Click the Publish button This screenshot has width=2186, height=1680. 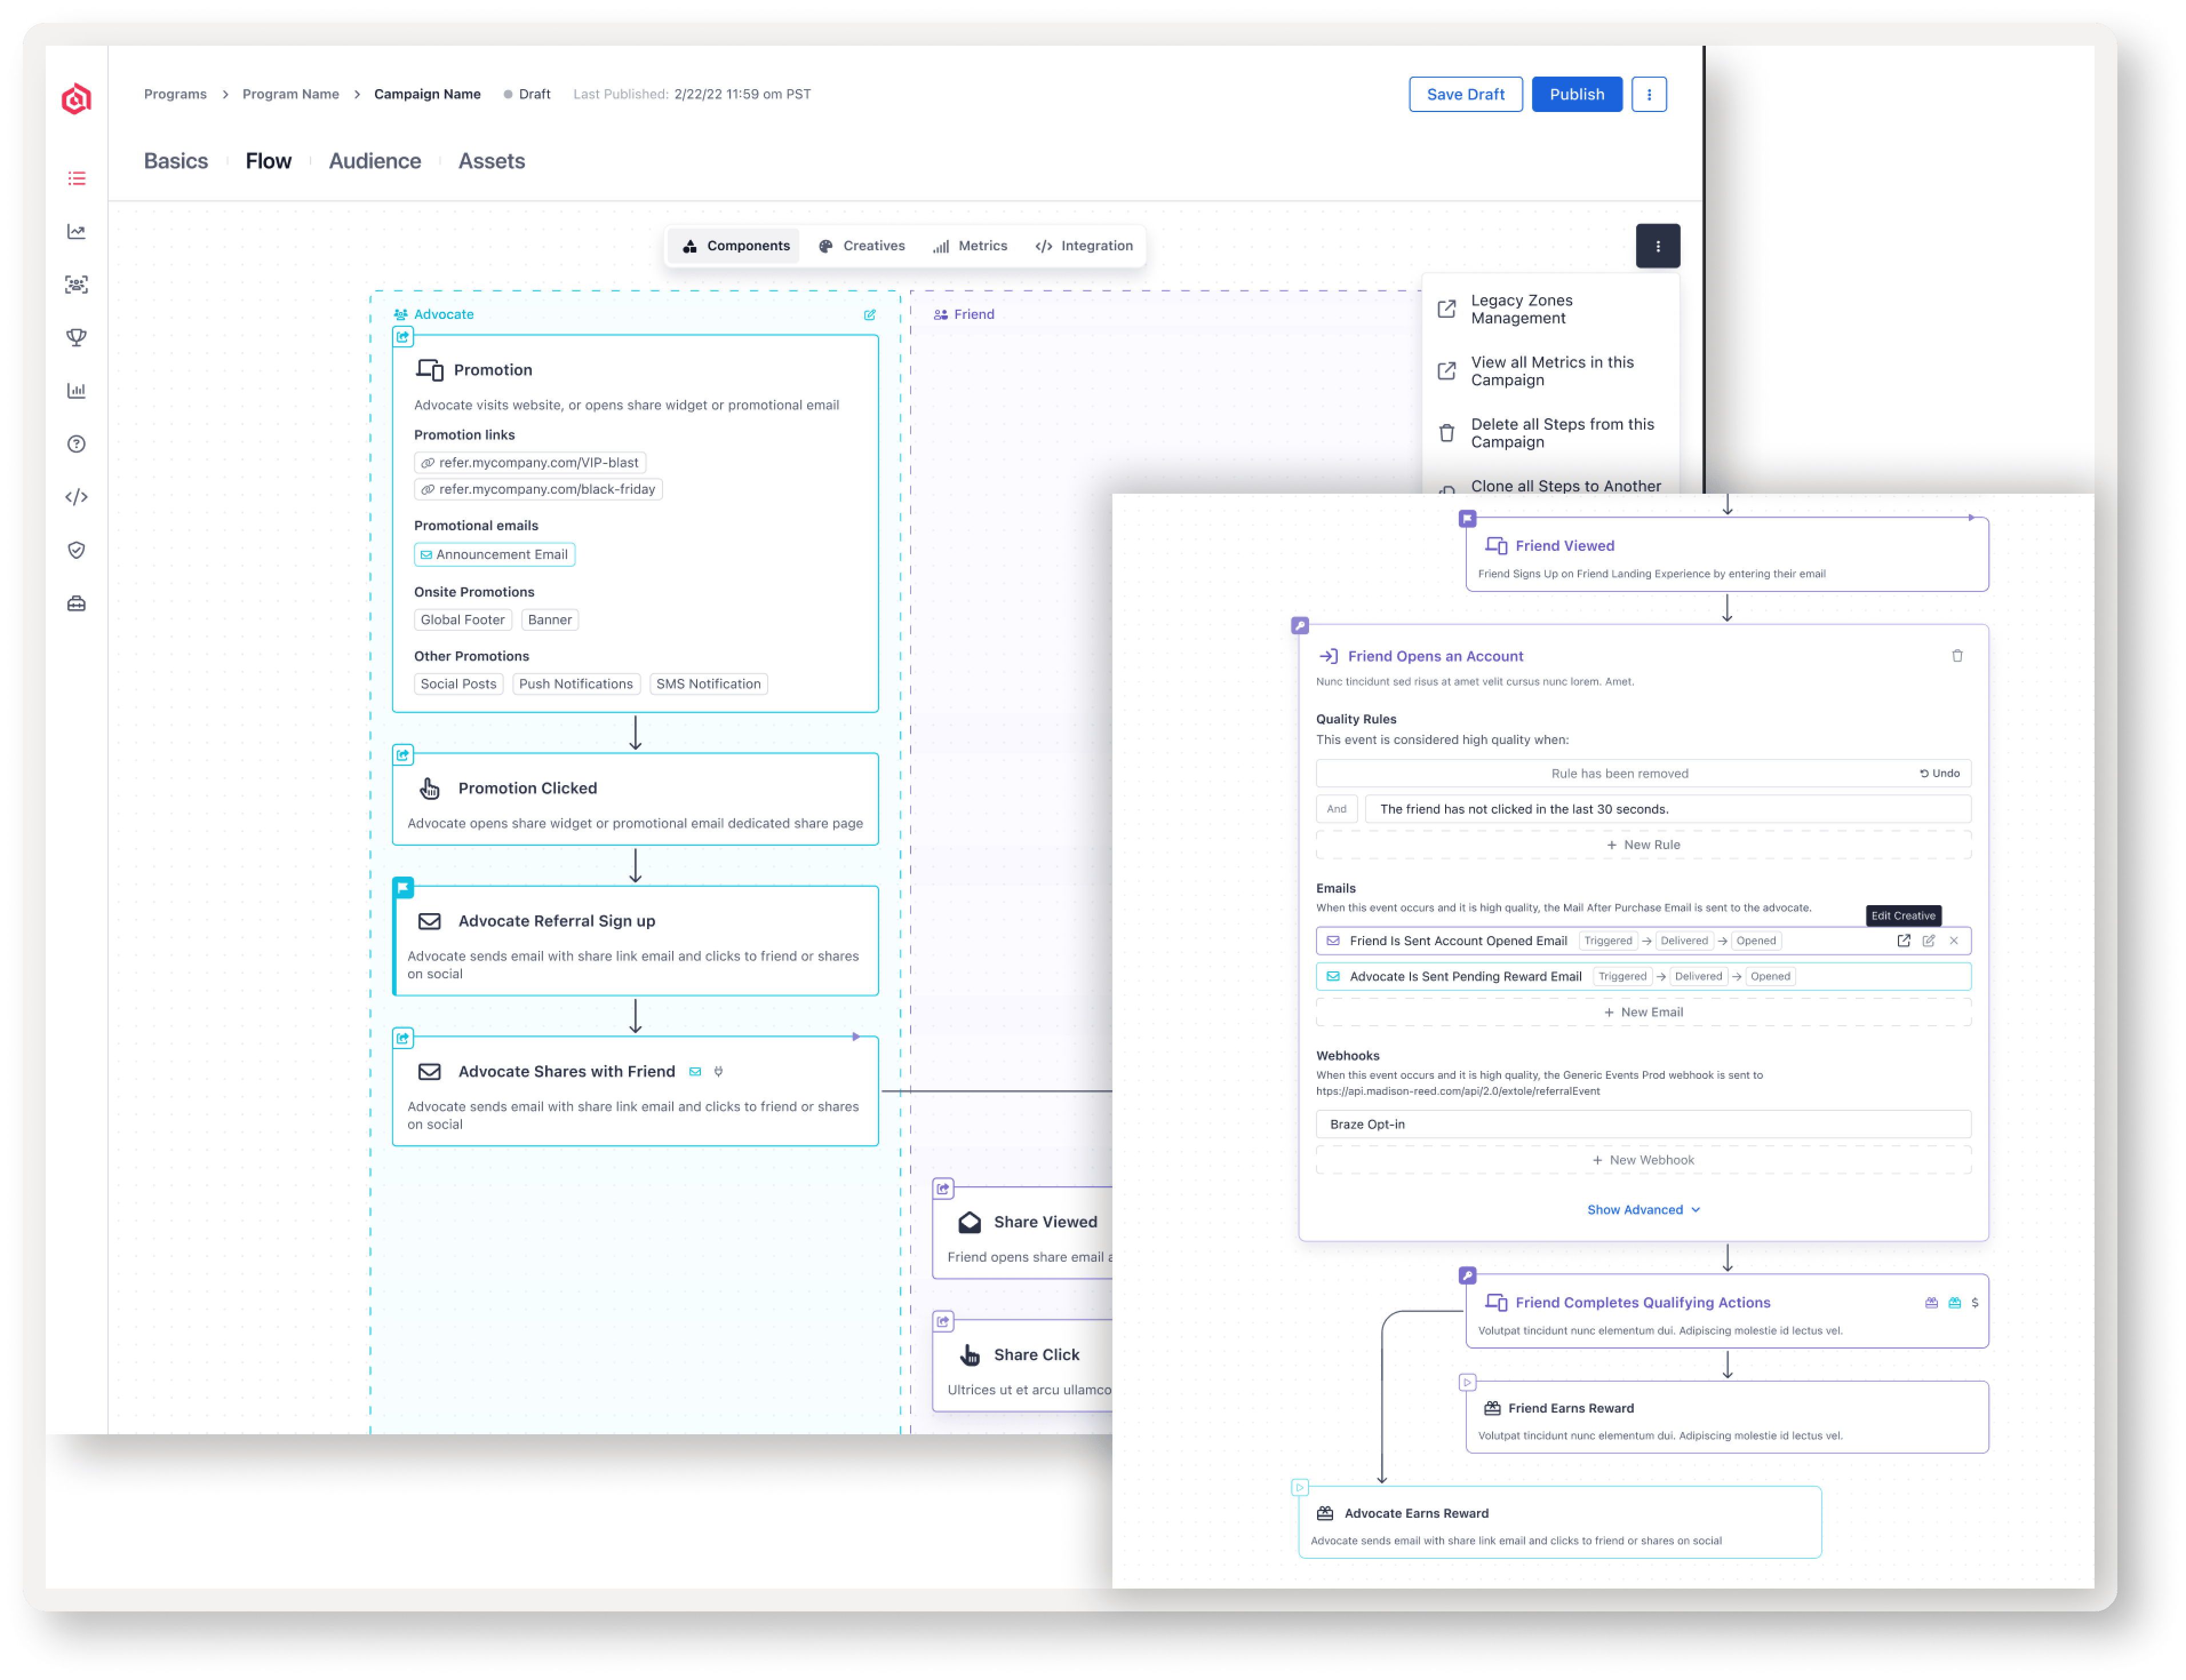tap(1575, 94)
